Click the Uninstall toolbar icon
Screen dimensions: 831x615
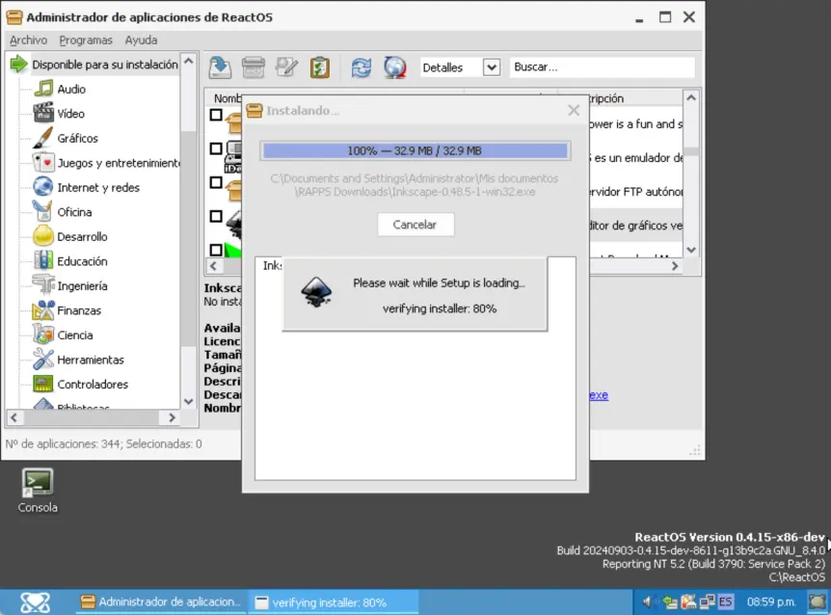coord(254,67)
